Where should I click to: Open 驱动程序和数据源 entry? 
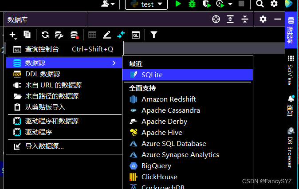click(x=64, y=121)
